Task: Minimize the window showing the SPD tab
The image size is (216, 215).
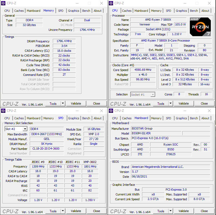Action: click(x=77, y=111)
